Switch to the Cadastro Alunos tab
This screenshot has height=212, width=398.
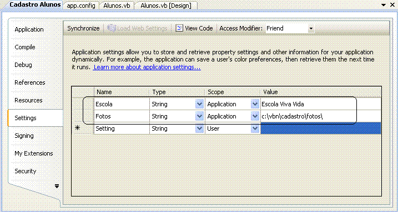pyautogui.click(x=36, y=5)
